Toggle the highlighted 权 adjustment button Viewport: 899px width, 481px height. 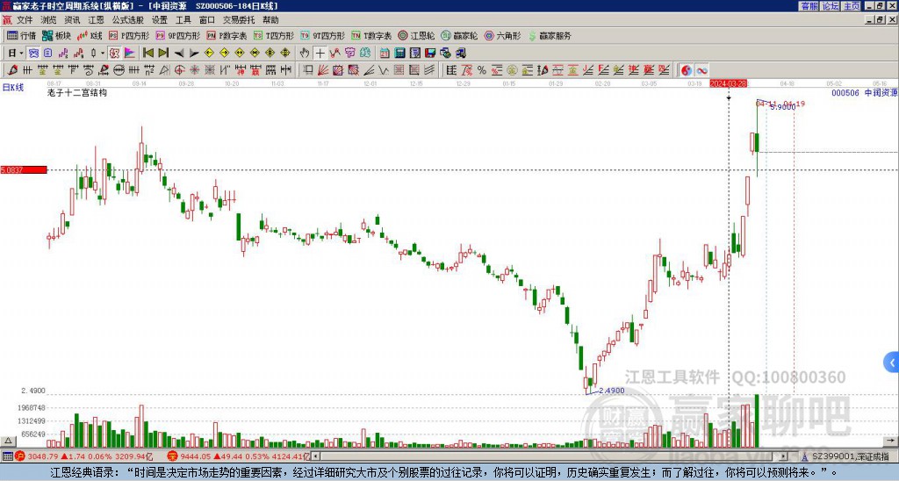(x=115, y=53)
